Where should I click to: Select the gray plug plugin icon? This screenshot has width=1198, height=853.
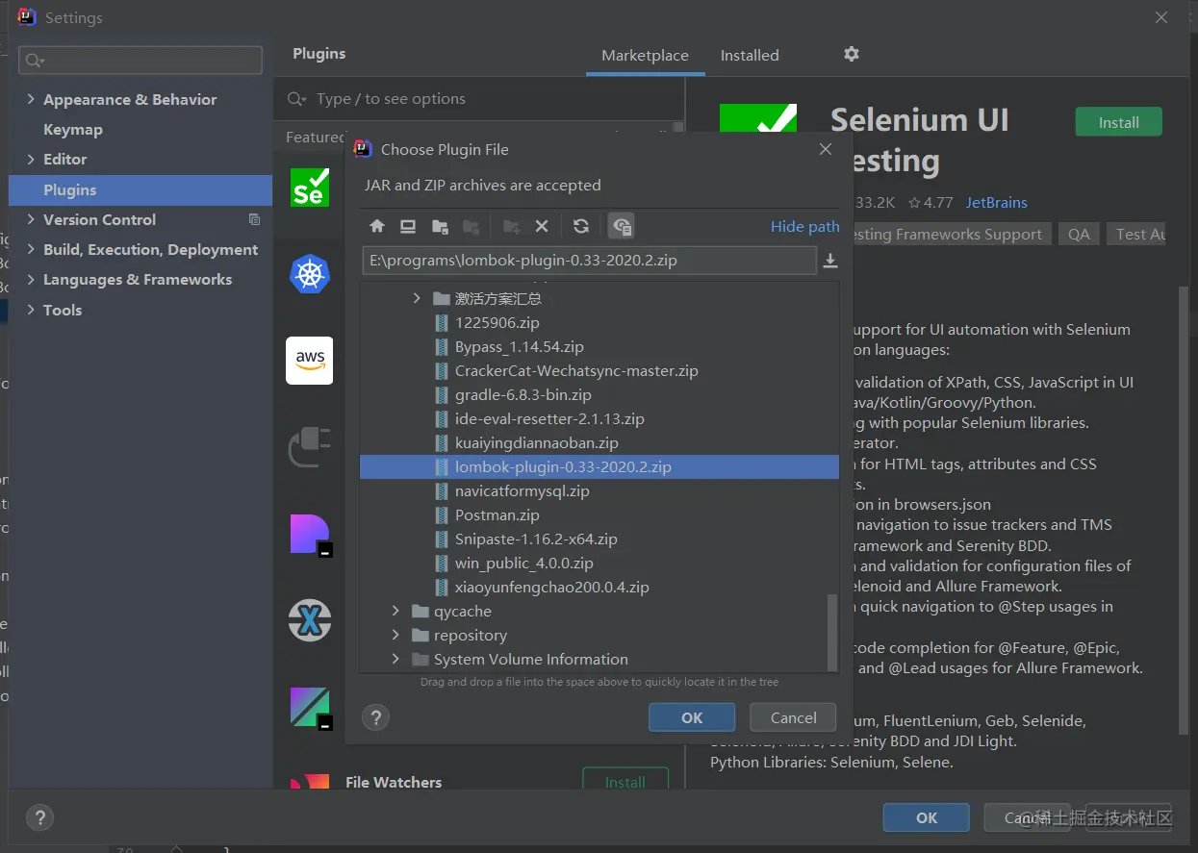click(x=310, y=447)
